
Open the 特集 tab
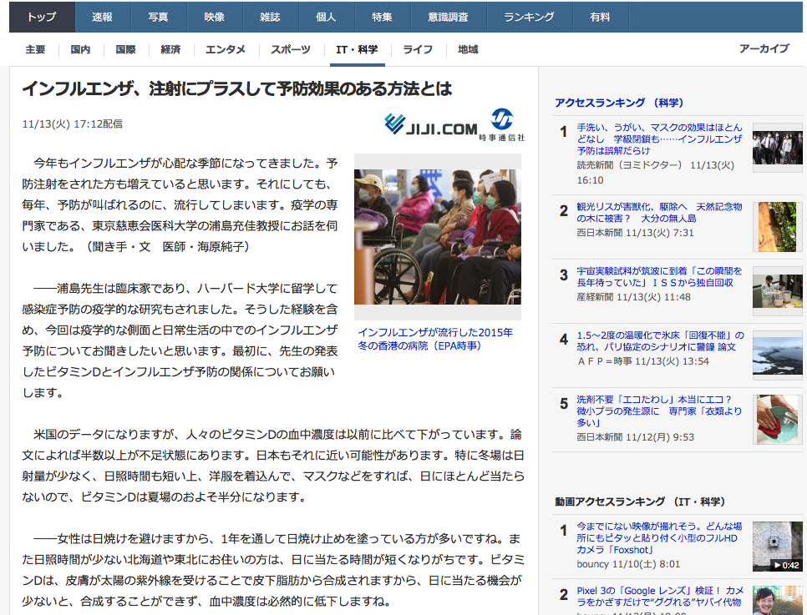(x=383, y=17)
